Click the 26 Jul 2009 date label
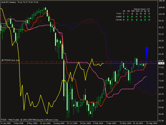This screenshot has height=125, width=166. (138, 123)
